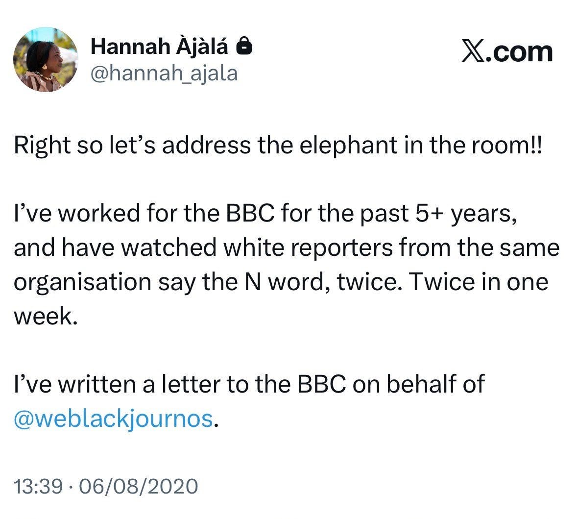Open the @hannah_ajala handle
The image size is (577, 519).
(x=164, y=74)
